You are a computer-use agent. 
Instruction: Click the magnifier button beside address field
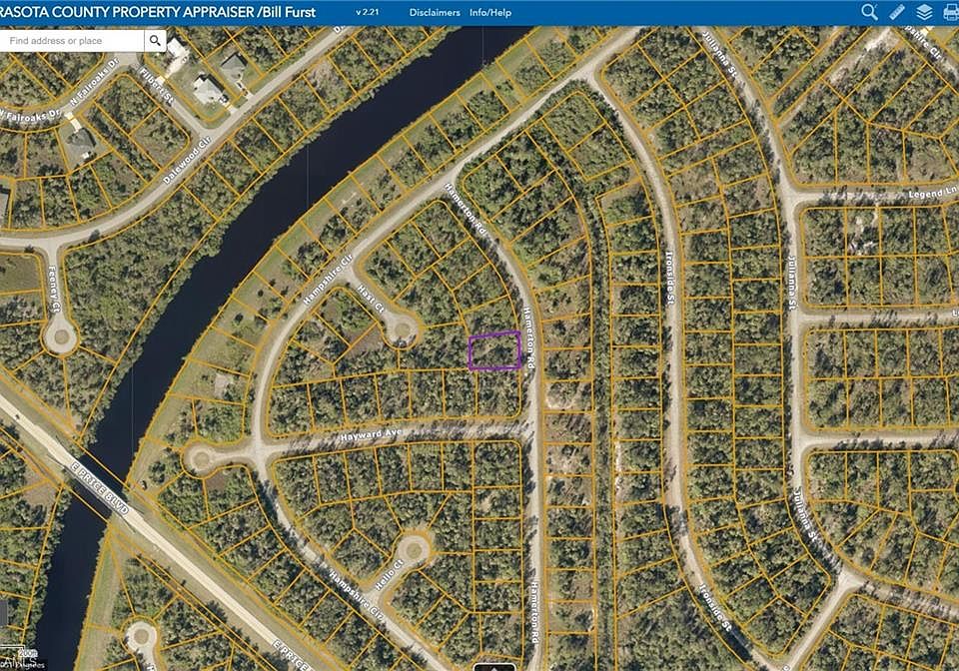click(x=155, y=40)
